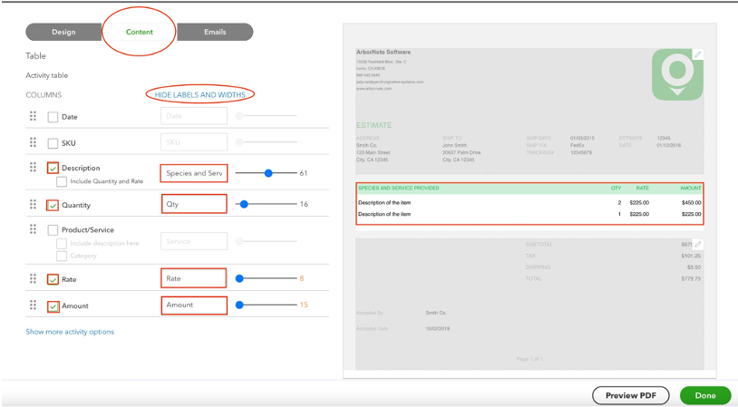This screenshot has height=407, width=738.
Task: Click the Activity table label
Action: pos(46,75)
